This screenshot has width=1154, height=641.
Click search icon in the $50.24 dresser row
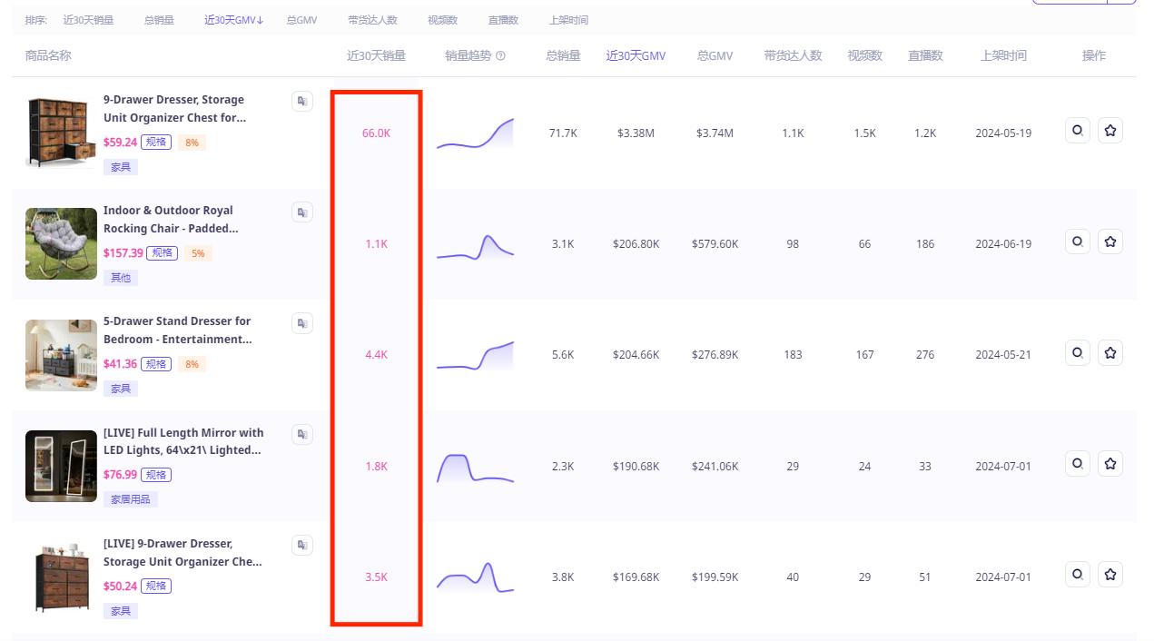click(1077, 575)
